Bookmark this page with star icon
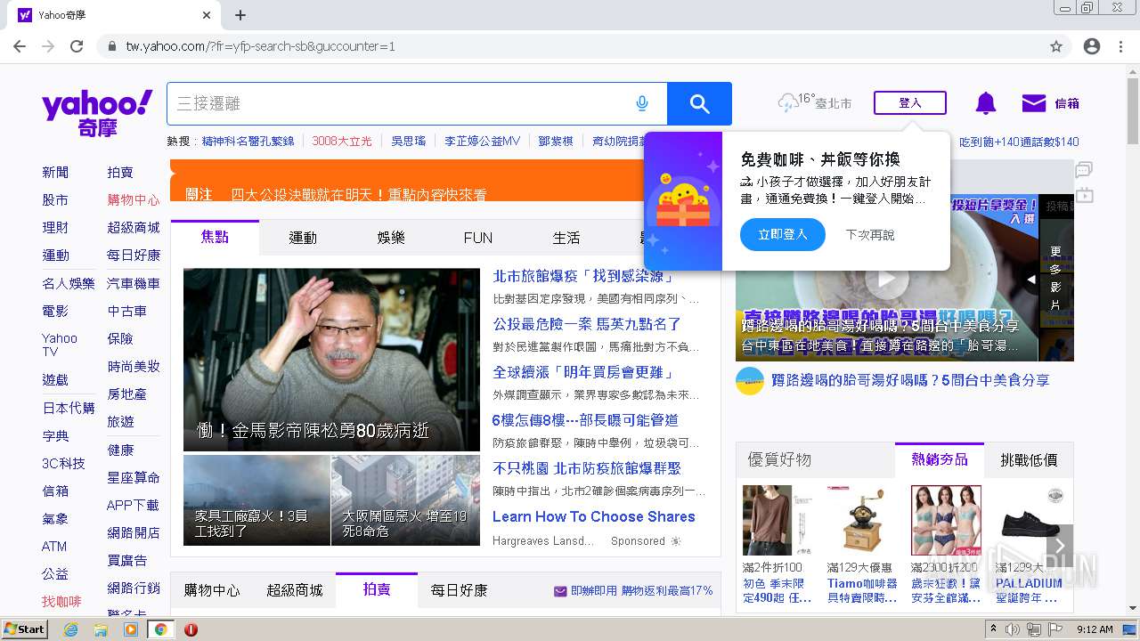Viewport: 1140px width, 641px height. [x=1056, y=46]
